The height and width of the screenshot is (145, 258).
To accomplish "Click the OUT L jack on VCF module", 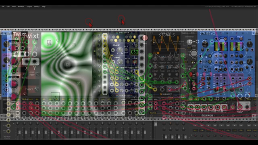I will click(x=250, y=79).
